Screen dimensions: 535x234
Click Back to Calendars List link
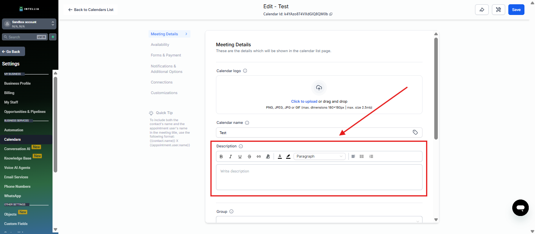pos(91,9)
